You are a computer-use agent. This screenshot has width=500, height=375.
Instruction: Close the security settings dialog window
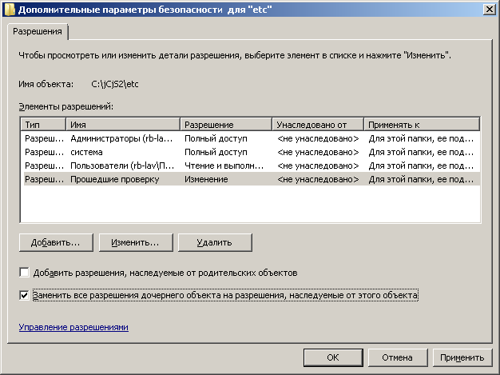[486, 9]
